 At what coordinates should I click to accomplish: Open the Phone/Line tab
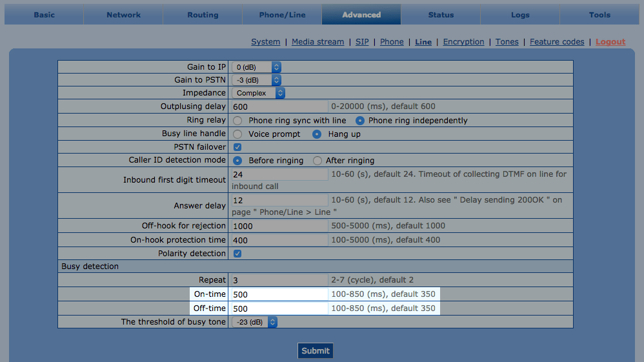pos(282,15)
